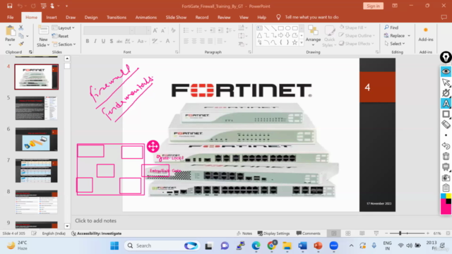The height and width of the screenshot is (254, 452).
Task: Open the Select dropdown in Editing
Action: click(395, 44)
